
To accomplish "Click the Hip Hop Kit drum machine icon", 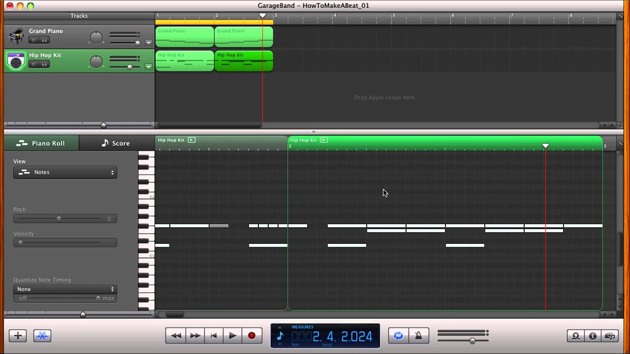I will 16,60.
